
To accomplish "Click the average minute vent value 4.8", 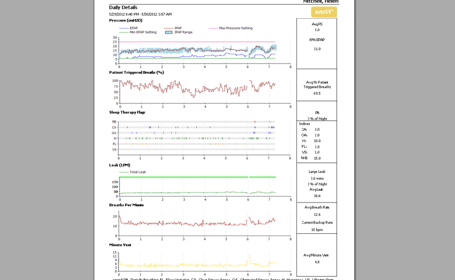I will tap(317, 262).
